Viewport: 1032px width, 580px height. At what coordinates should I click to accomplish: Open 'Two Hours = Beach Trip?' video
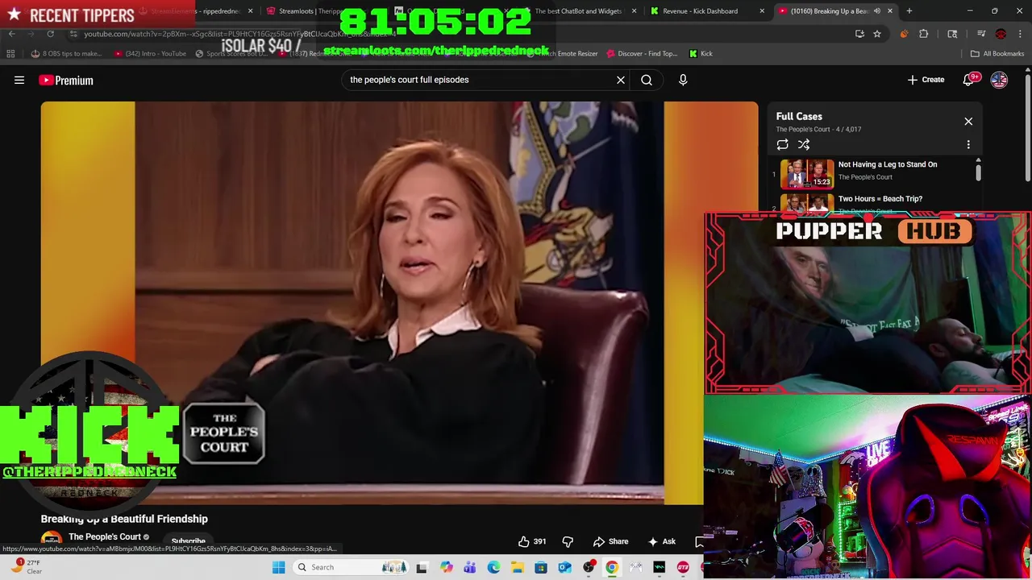pyautogui.click(x=880, y=198)
